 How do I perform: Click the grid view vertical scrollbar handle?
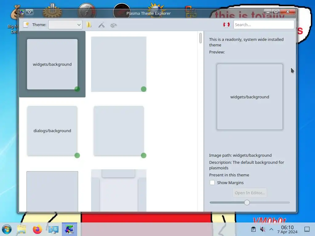pos(201,38)
